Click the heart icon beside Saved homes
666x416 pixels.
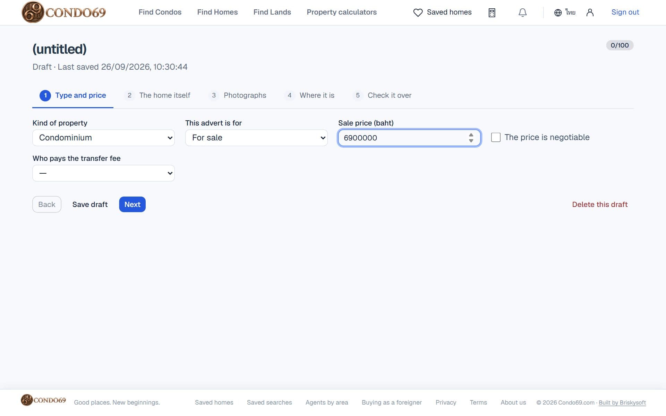pos(418,12)
